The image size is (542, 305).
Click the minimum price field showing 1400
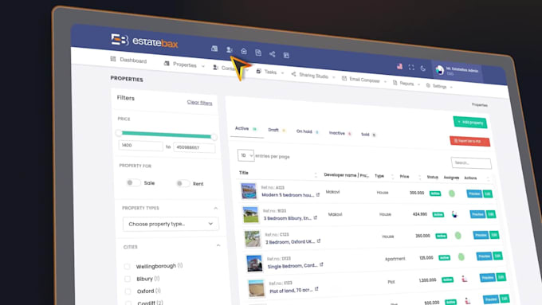[x=140, y=146]
